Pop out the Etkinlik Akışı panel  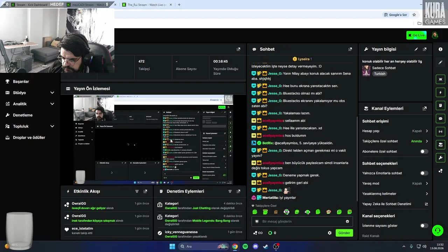click(x=145, y=191)
